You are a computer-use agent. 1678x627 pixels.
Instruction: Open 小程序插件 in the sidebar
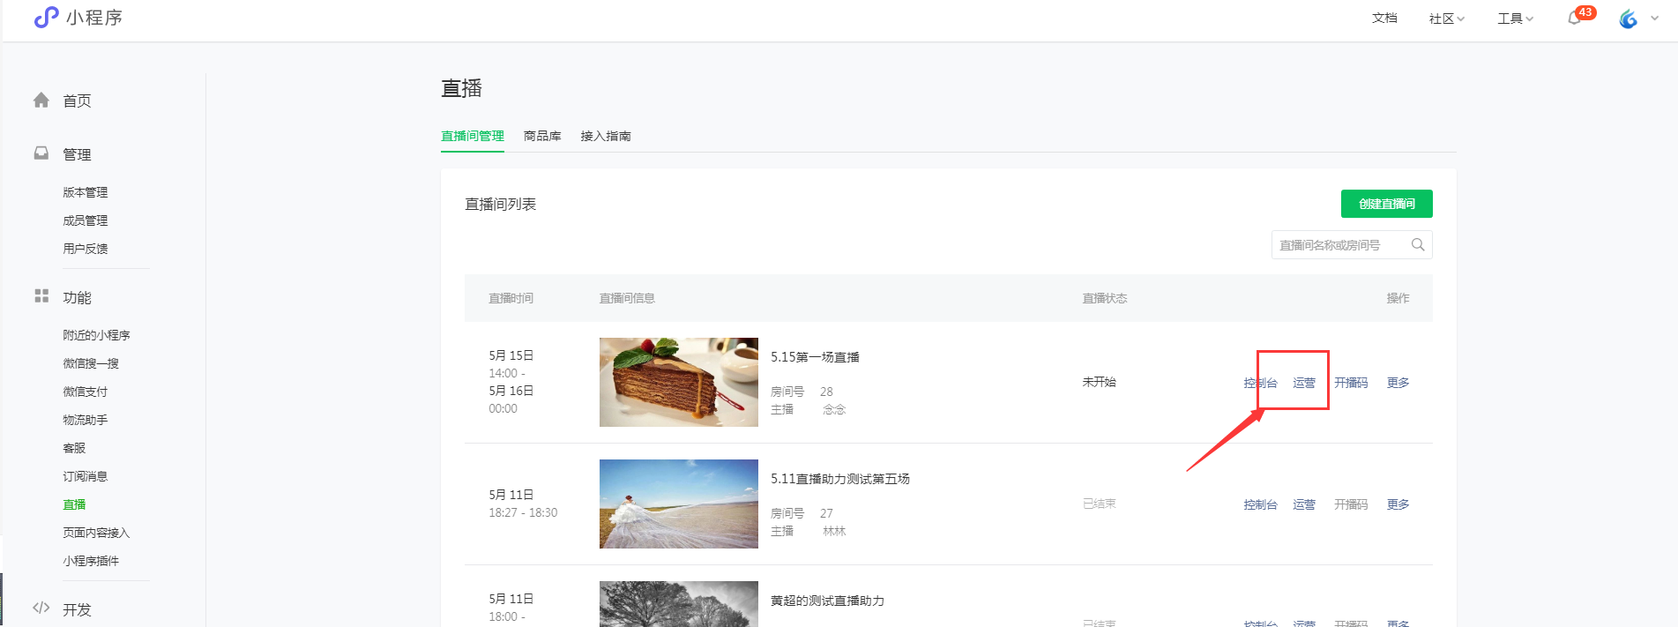tap(91, 561)
